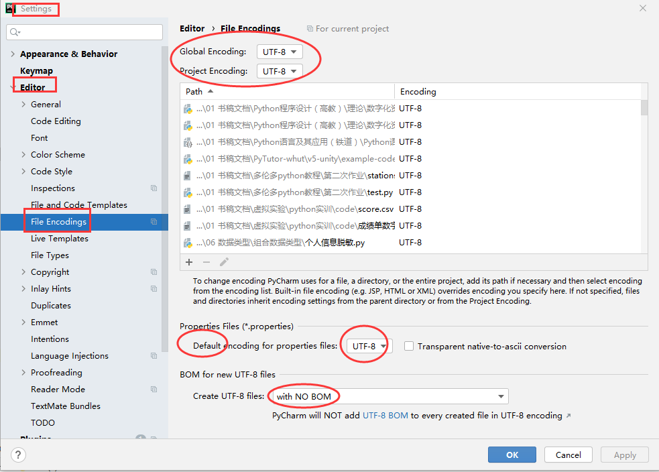Open Intentions settings page
659x472 pixels.
pyautogui.click(x=50, y=339)
